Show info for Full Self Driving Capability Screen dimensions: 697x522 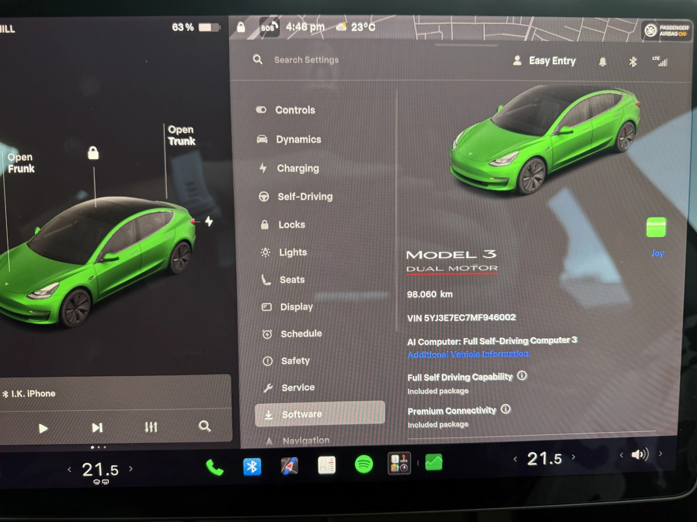point(522,375)
